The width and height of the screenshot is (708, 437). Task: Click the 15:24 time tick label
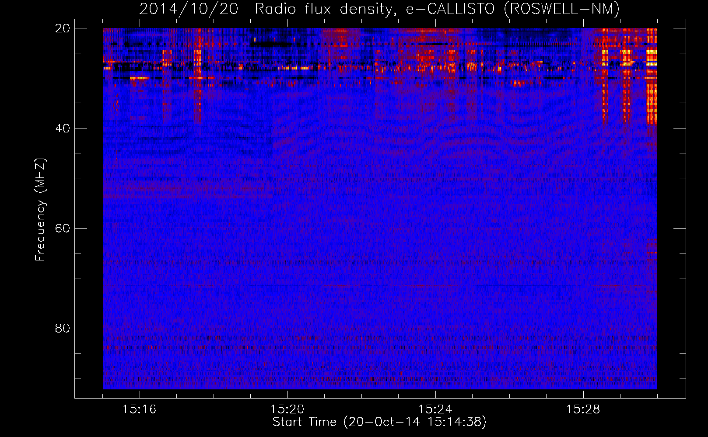(435, 409)
